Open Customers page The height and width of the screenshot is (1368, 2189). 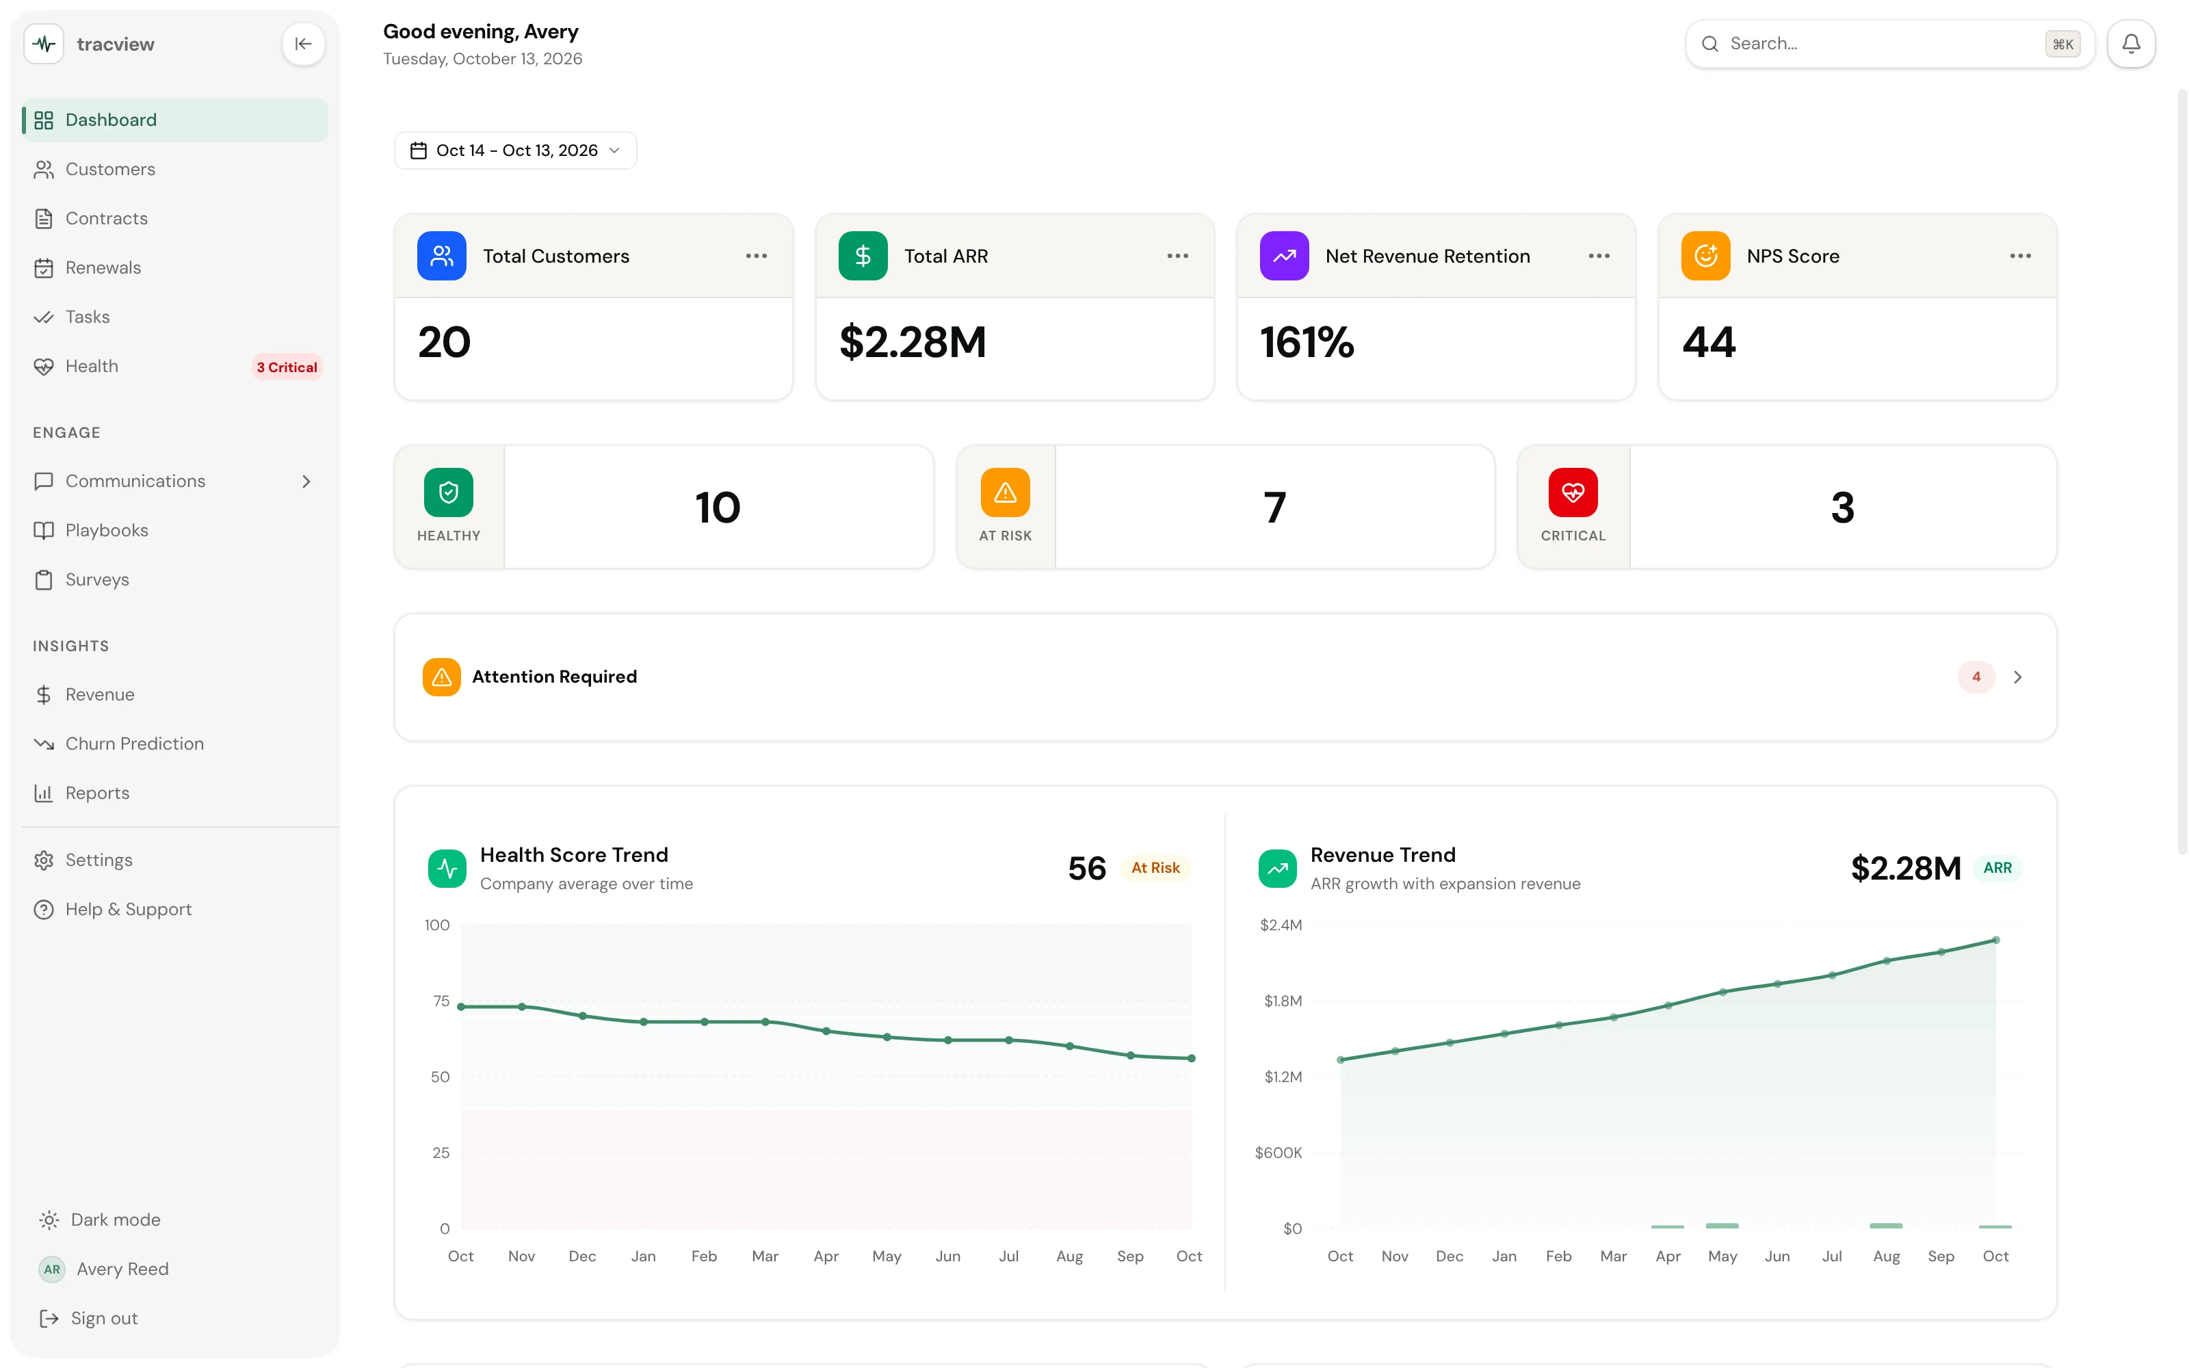(x=174, y=169)
